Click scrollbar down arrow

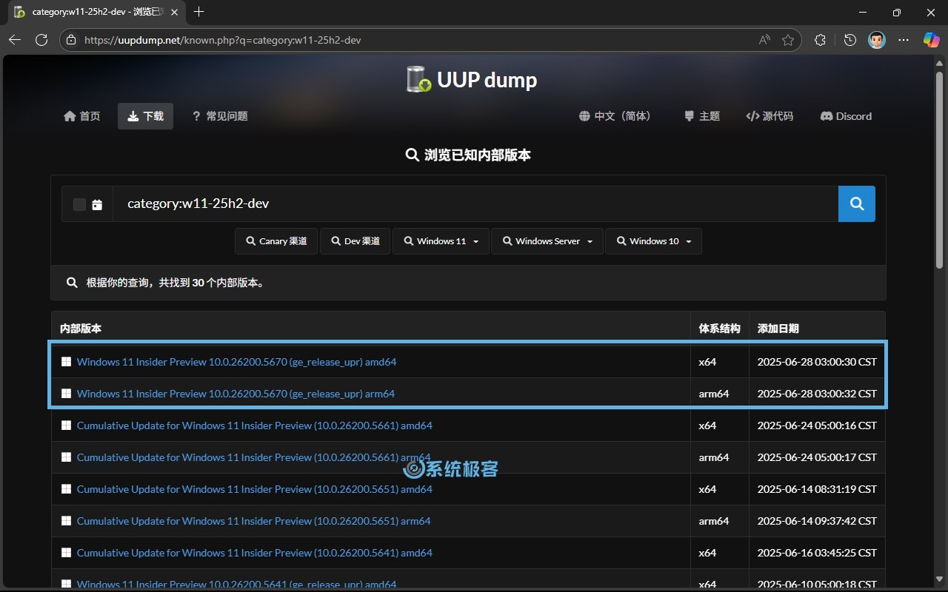pos(939,581)
